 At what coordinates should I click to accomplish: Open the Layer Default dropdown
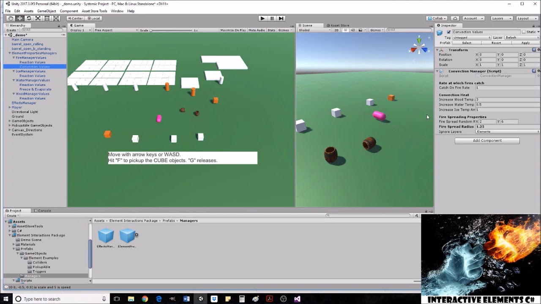522,38
